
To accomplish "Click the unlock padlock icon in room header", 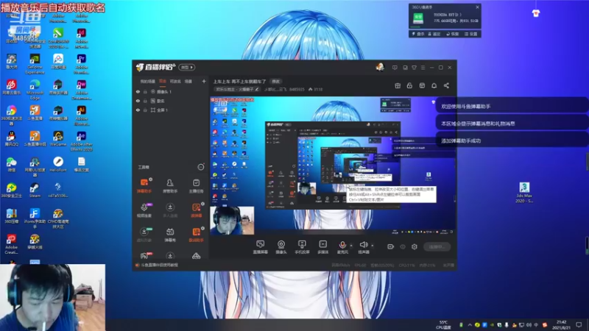I will (409, 85).
